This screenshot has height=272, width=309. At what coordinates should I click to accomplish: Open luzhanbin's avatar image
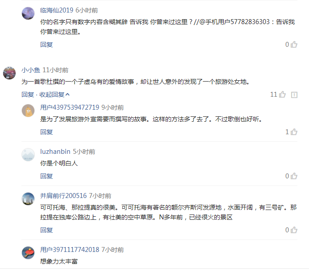coord(28,154)
